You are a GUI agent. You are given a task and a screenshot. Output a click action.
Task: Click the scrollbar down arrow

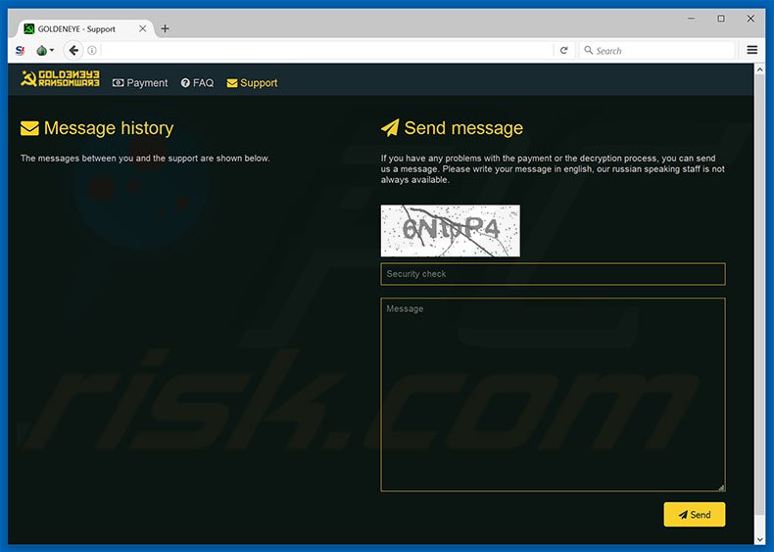(x=759, y=539)
